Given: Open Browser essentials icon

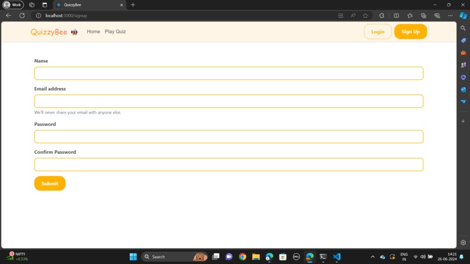Looking at the screenshot, I should (437, 16).
